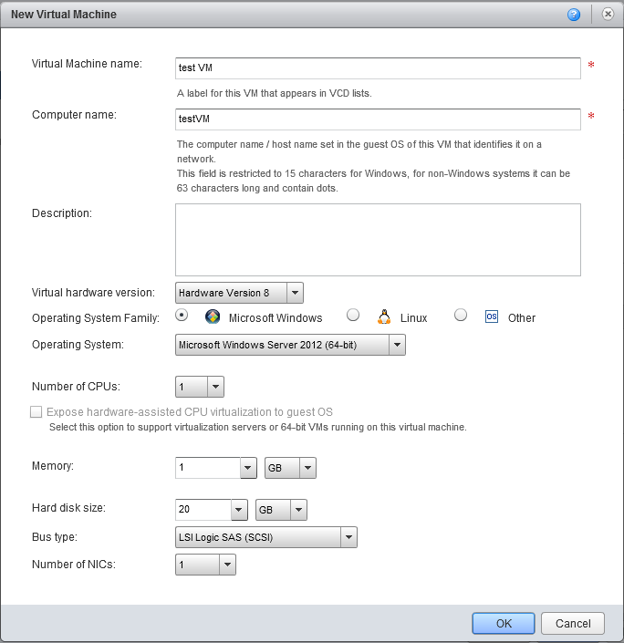Click the Microsoft Windows logo icon

[x=213, y=317]
